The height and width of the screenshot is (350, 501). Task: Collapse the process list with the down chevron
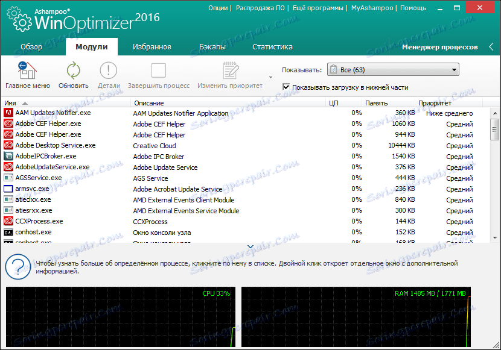pos(250,246)
